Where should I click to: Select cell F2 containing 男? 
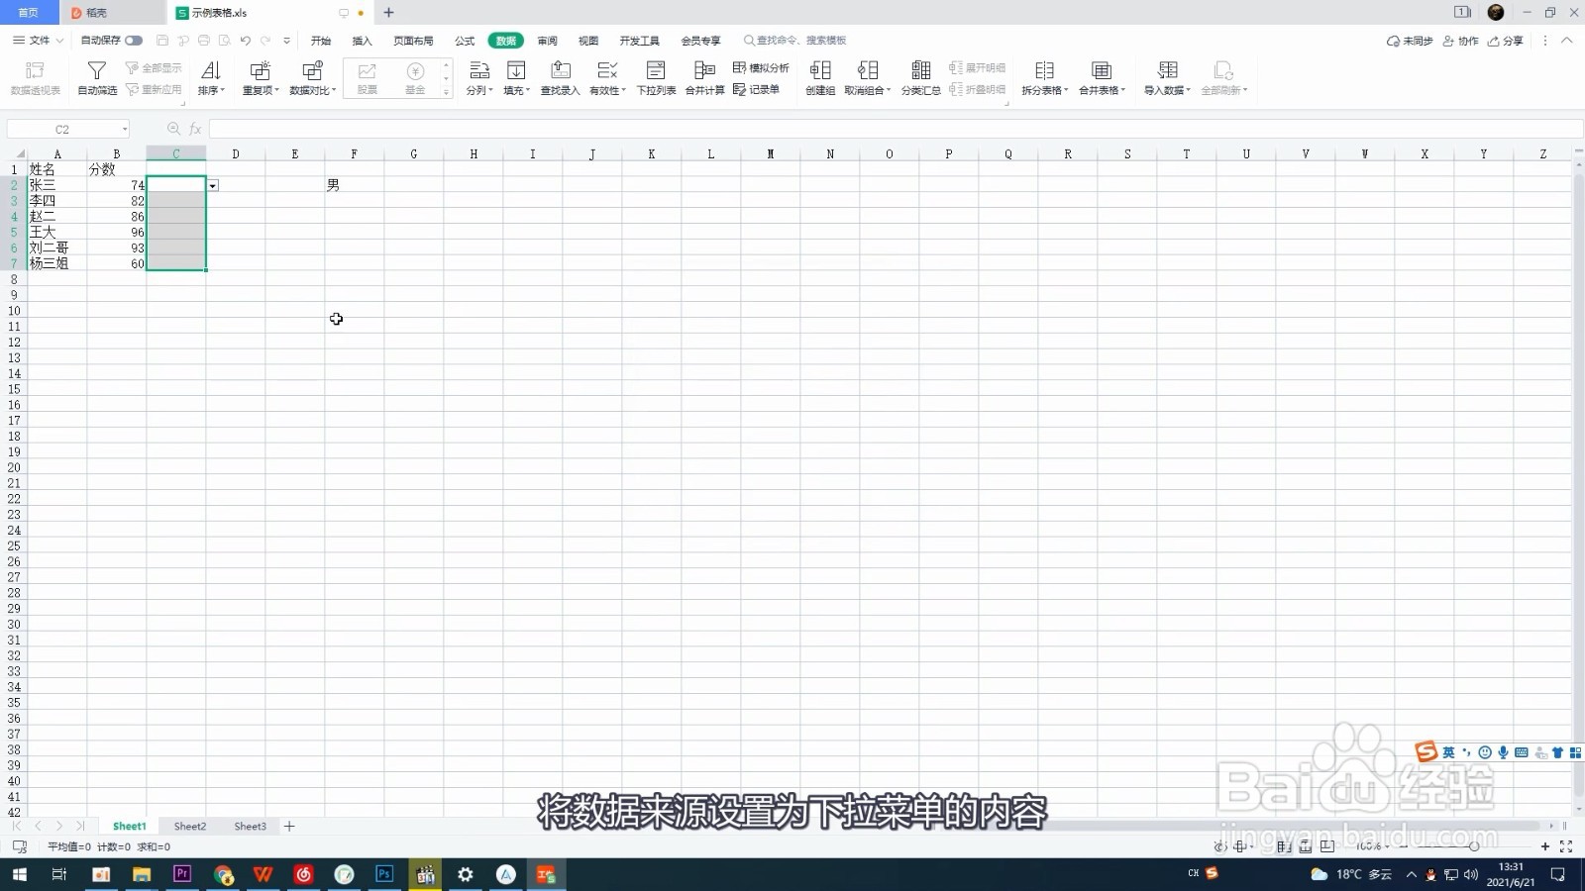click(x=354, y=185)
